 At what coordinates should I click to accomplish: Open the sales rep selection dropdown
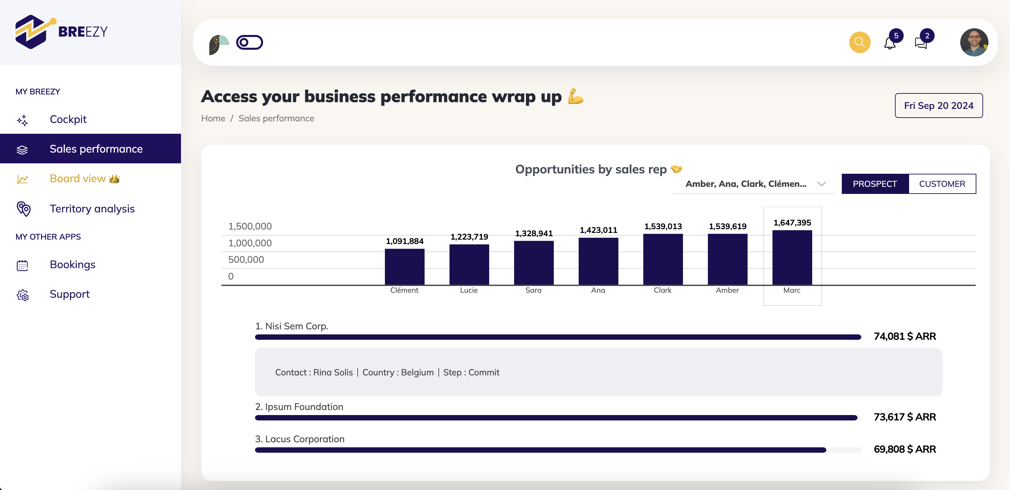coord(745,184)
